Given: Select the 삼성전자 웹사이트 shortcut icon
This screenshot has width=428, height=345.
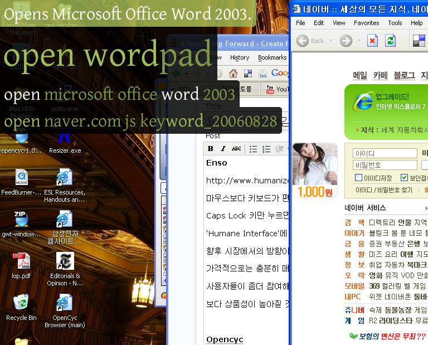Looking at the screenshot, I should (65, 227).
